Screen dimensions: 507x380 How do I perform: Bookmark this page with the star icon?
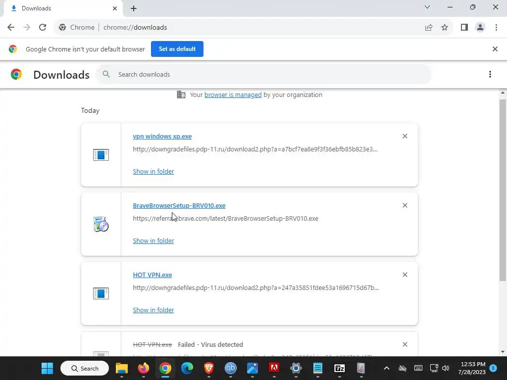tap(445, 28)
